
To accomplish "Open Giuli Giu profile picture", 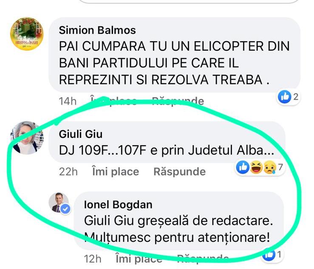I will [27, 138].
